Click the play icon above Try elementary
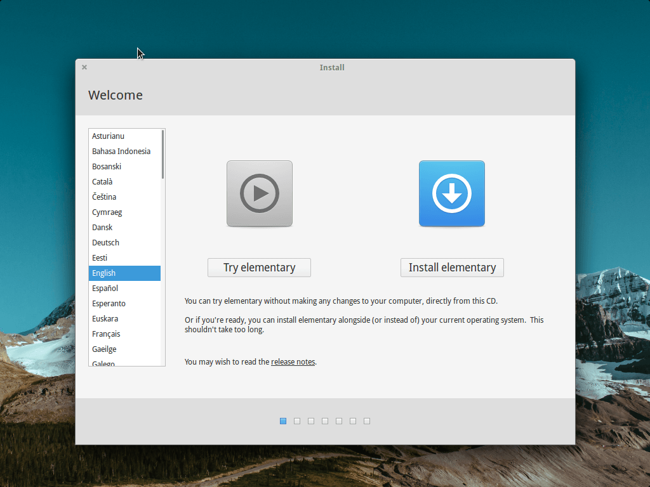 tap(259, 193)
